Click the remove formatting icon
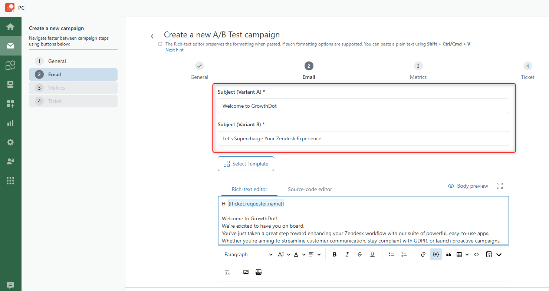This screenshot has height=291, width=549. [x=227, y=272]
